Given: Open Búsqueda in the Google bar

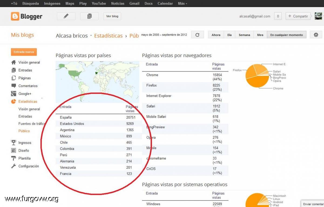Looking at the screenshot, I should tap(31, 4).
